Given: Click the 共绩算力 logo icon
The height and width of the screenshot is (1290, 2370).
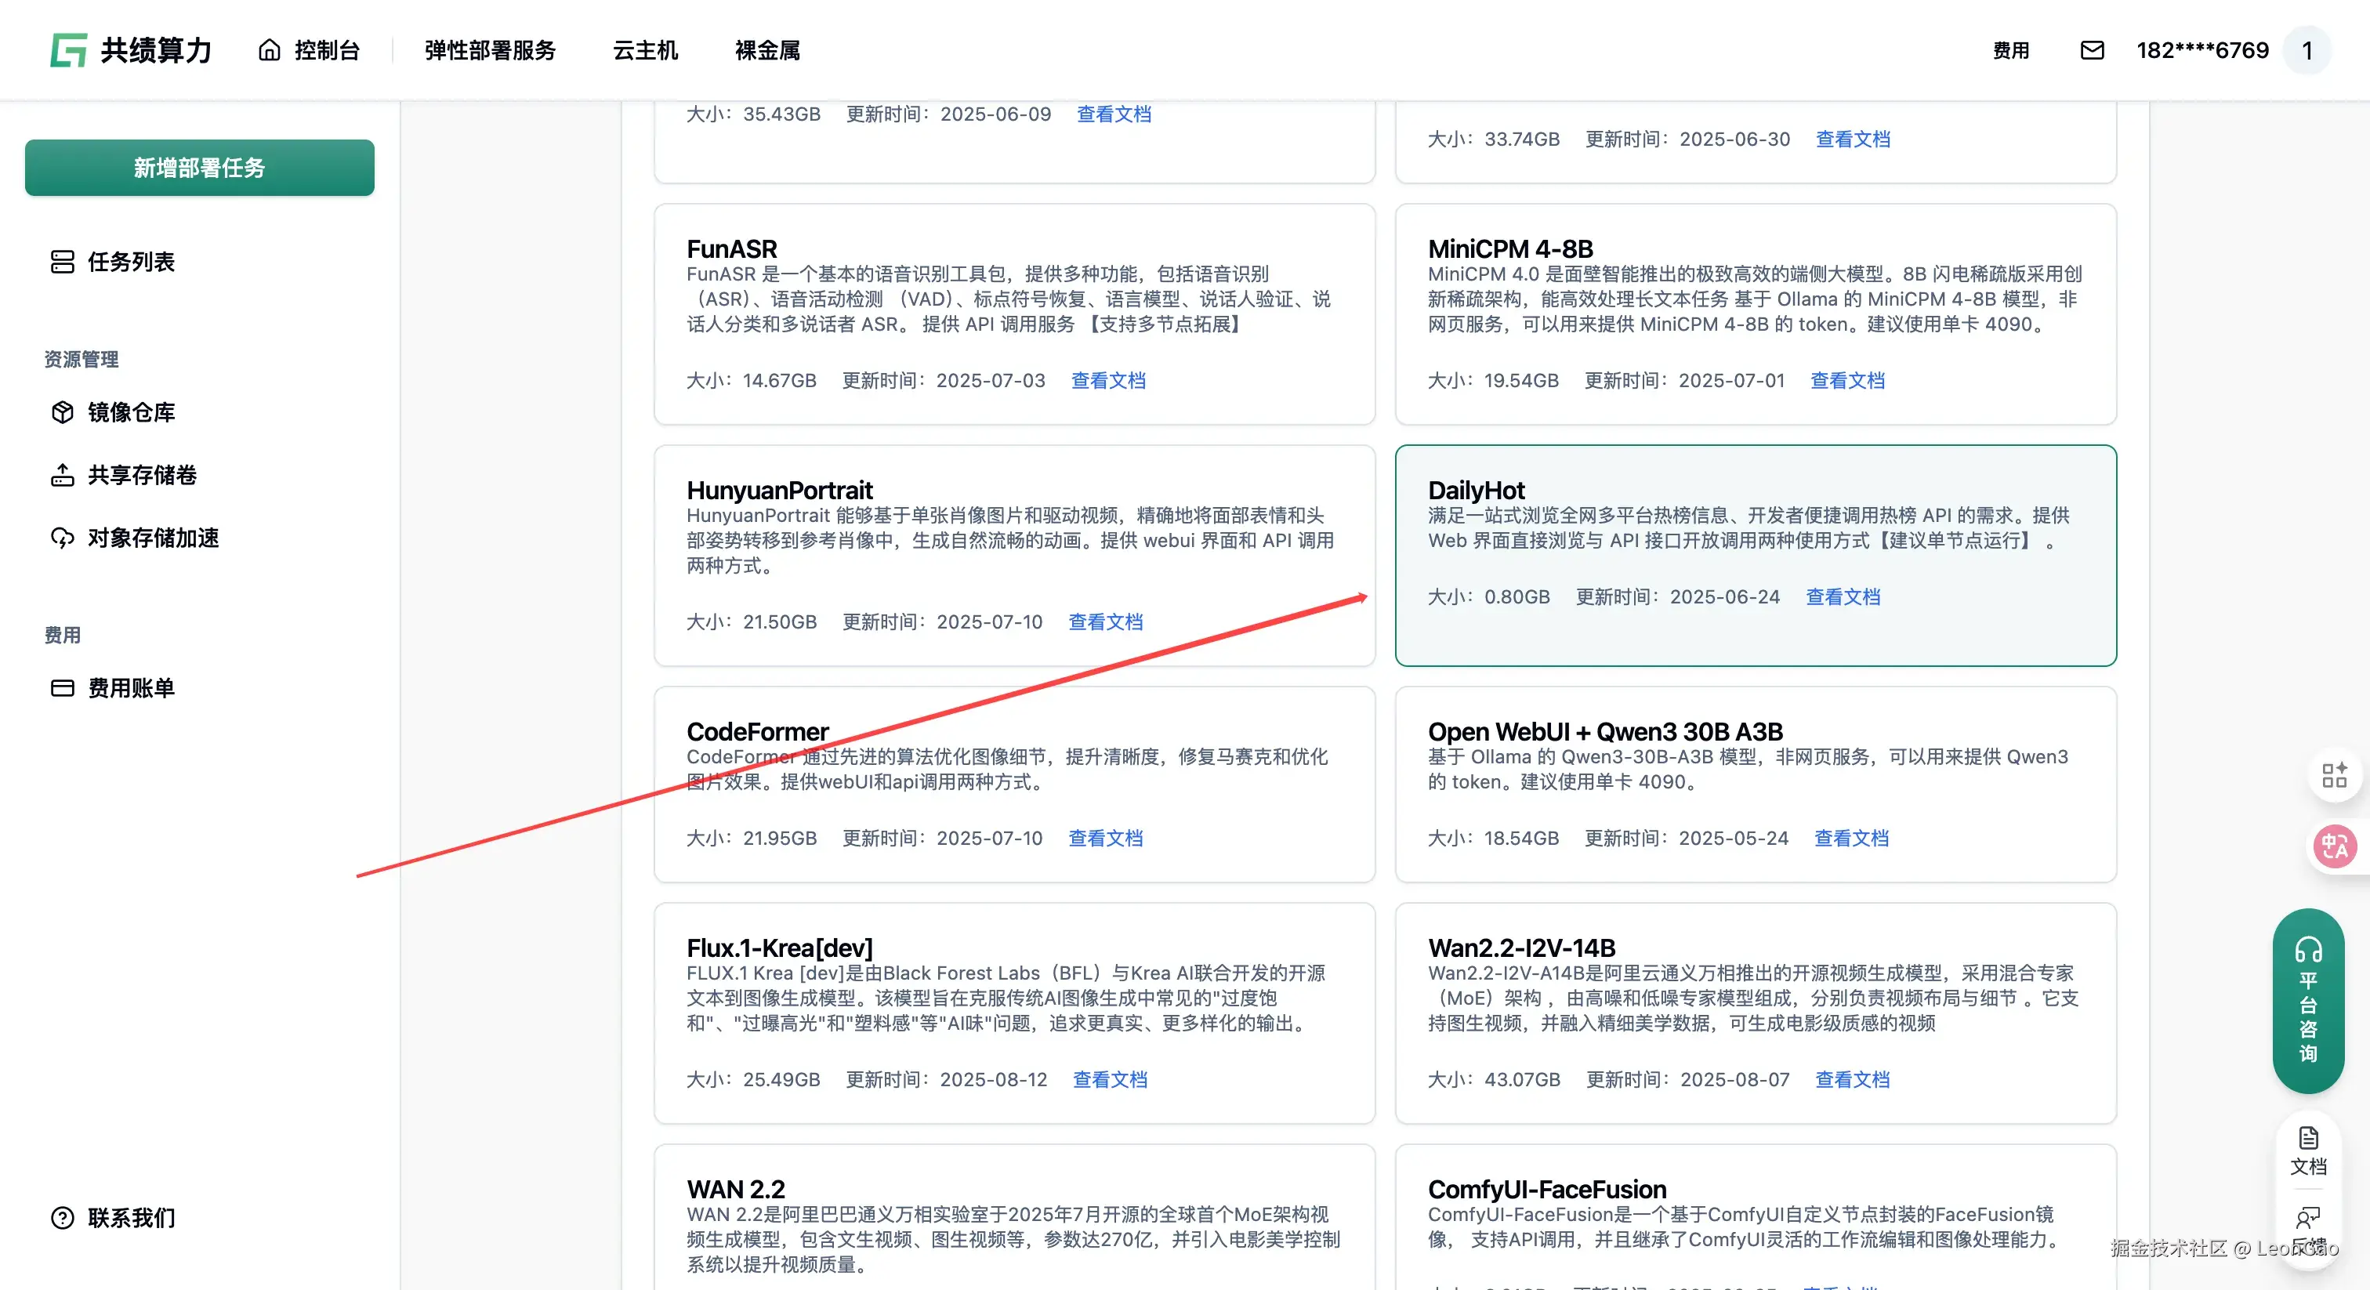Looking at the screenshot, I should (68, 51).
